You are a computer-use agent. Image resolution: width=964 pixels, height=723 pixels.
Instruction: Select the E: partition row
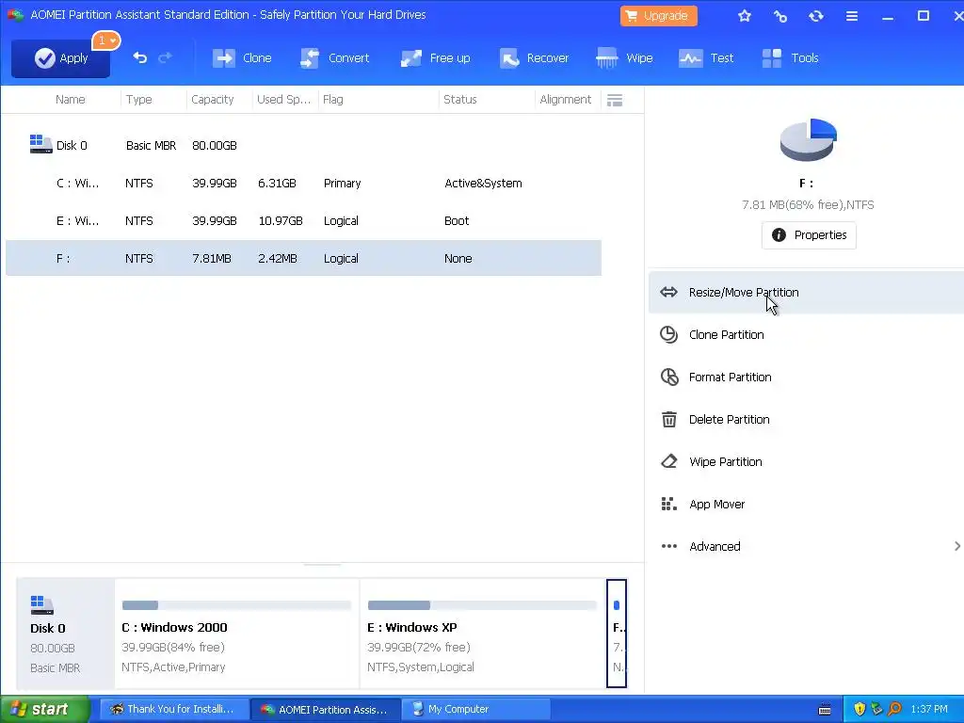pos(303,220)
